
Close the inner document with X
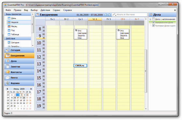[x=175, y=10]
